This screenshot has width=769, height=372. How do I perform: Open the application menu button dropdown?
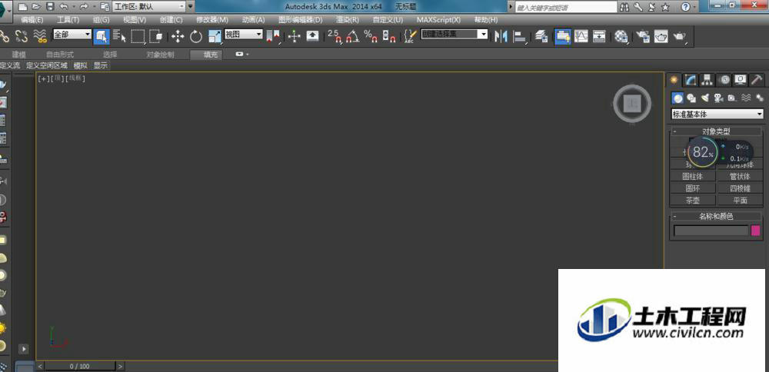point(6,8)
